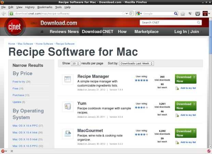Viewport: 212px width, 154px height.
Task: Open the File menu
Action: tap(3, 7)
